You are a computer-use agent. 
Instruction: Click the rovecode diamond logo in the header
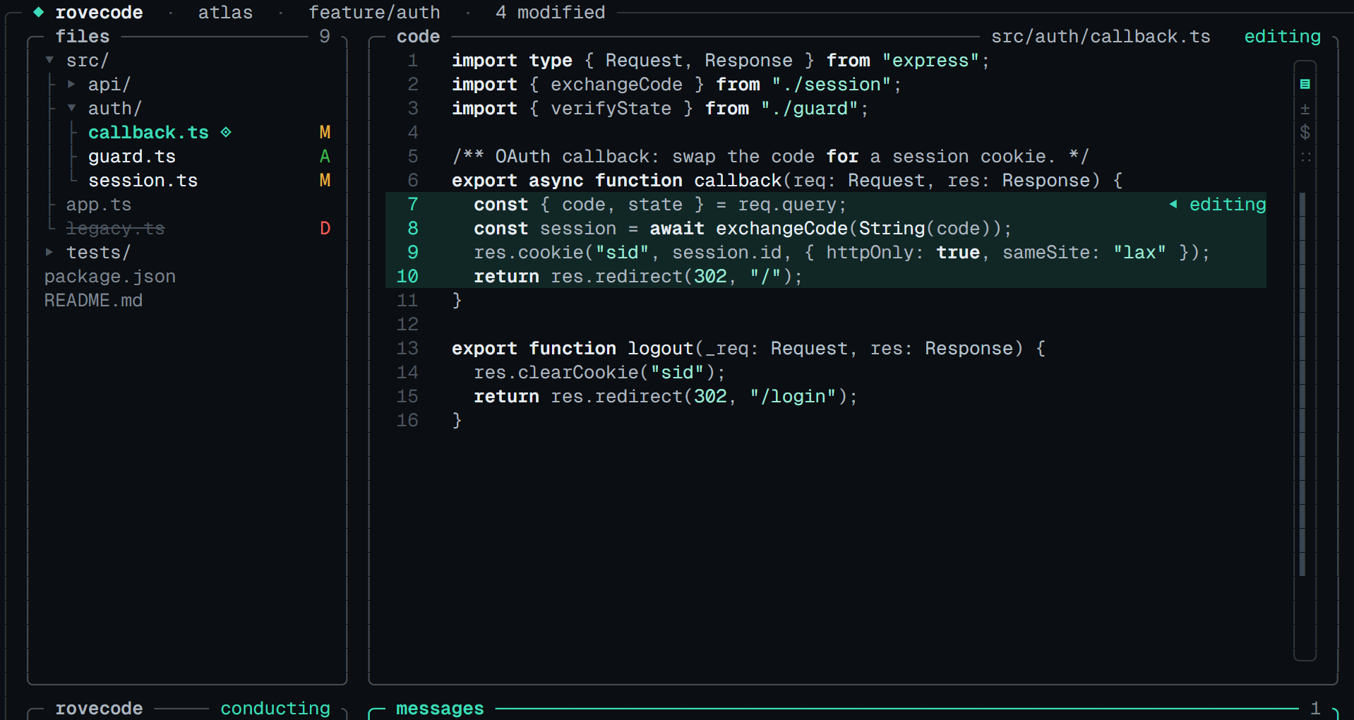point(39,12)
